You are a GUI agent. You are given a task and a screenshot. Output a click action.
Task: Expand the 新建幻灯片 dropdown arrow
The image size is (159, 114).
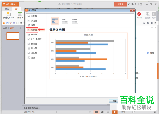pyautogui.click(x=14, y=18)
